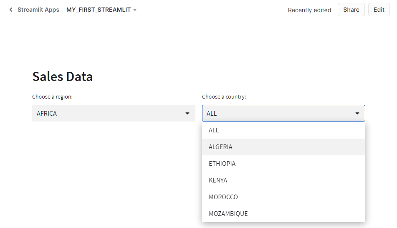Click the region dropdown arrow icon
The height and width of the screenshot is (228, 397).
point(187,113)
